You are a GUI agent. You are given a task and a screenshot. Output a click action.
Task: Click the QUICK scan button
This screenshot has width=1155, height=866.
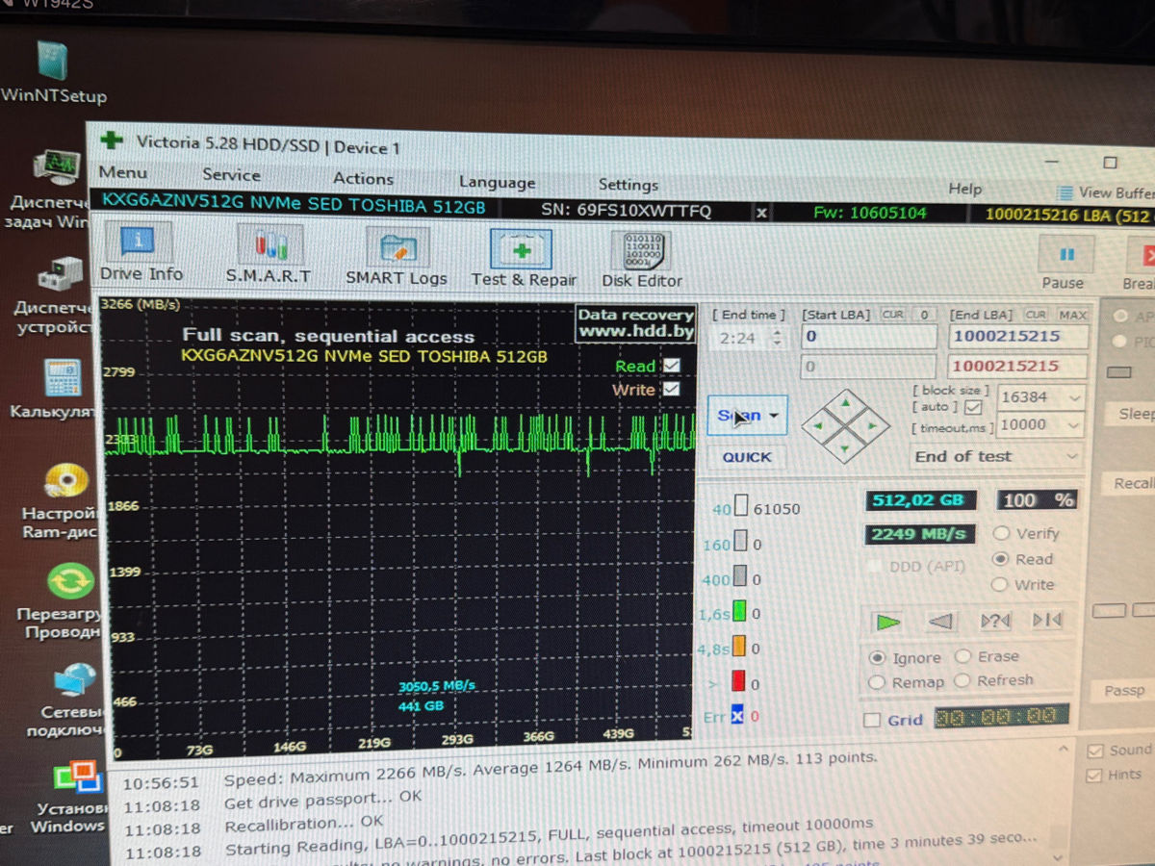pyautogui.click(x=747, y=457)
